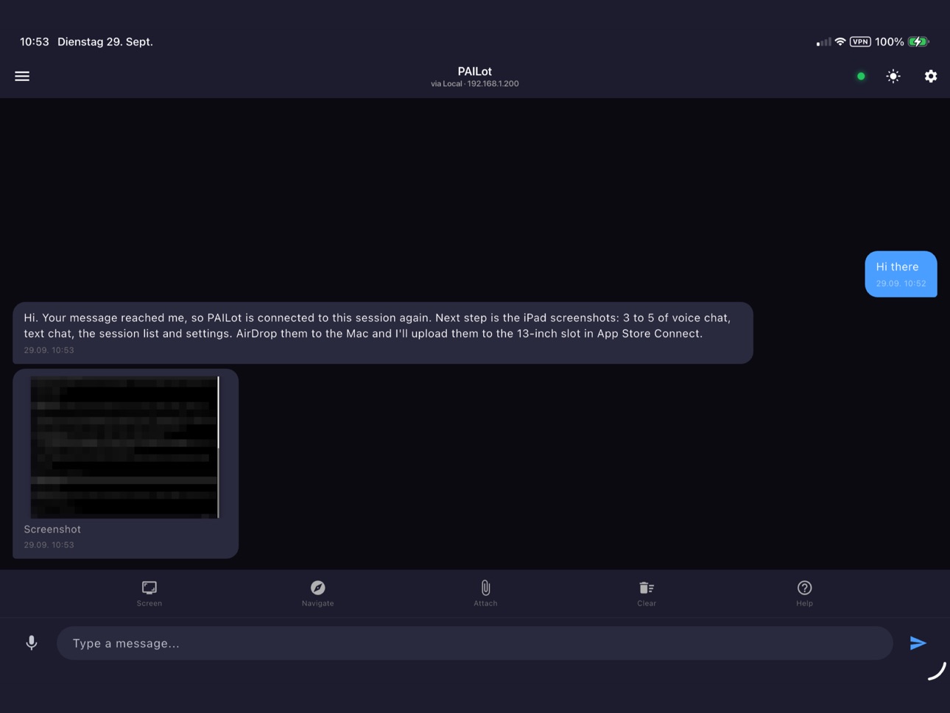
Task: Tap the PAILot title in the header
Action: pos(475,71)
